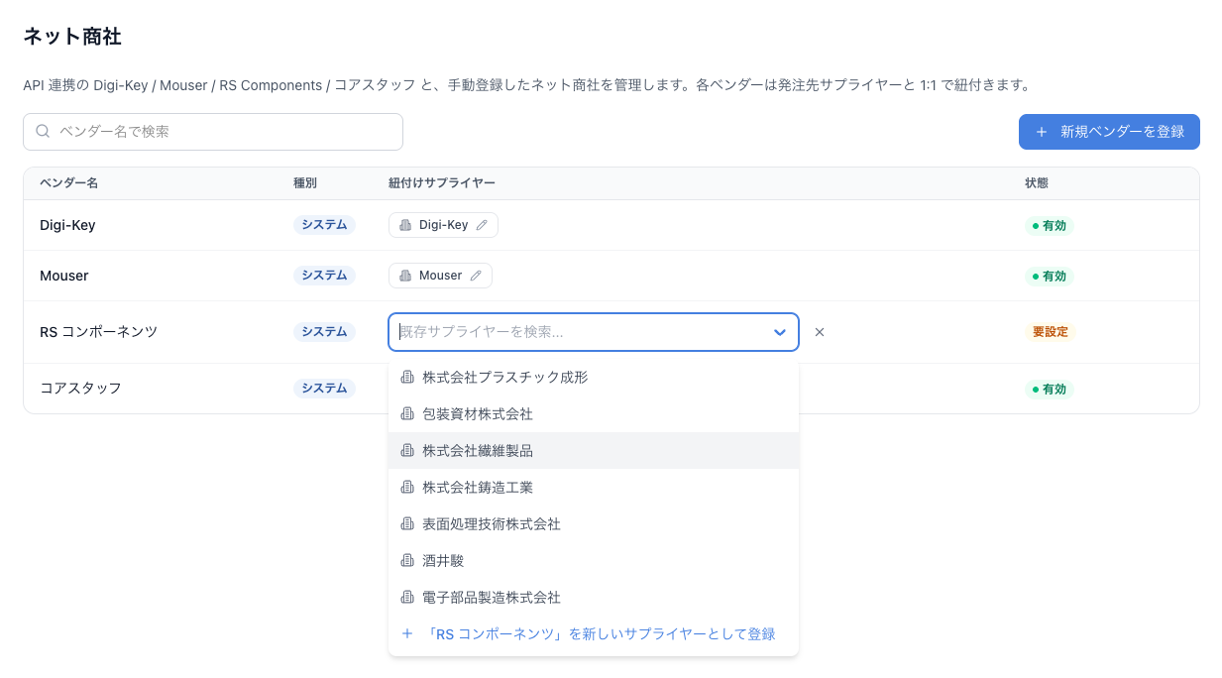
Task: Choose 電子部品製造株式会社 option
Action: (x=594, y=598)
